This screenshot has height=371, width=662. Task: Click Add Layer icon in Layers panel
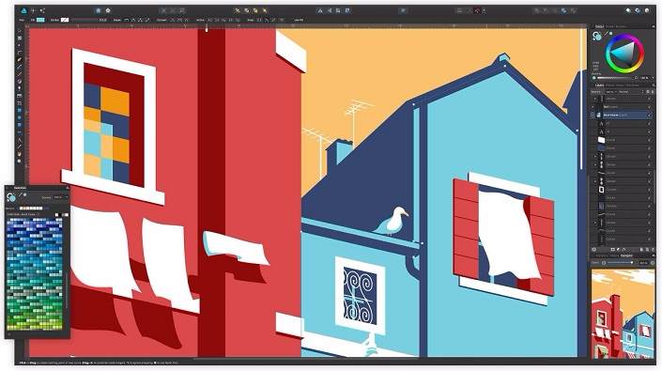(x=641, y=250)
